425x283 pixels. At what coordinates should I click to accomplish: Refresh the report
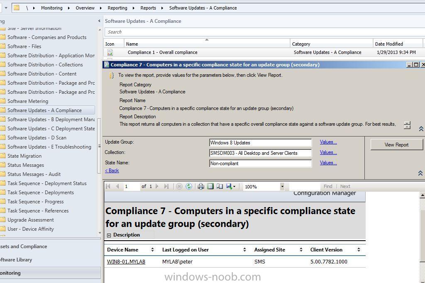[x=189, y=186]
